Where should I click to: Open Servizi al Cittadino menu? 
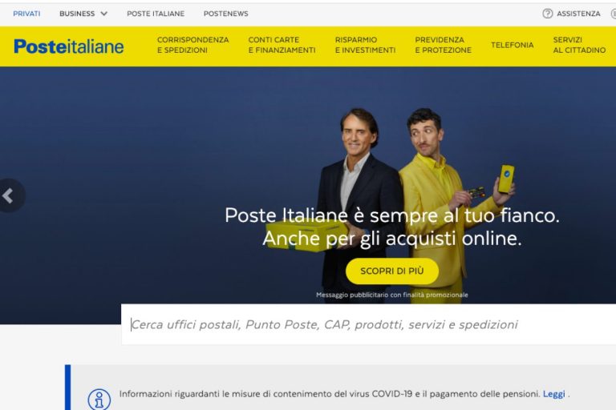pyautogui.click(x=579, y=45)
